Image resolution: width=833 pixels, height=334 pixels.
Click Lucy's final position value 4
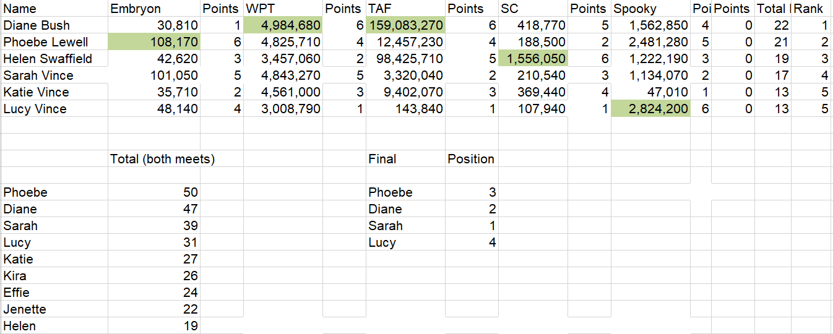pos(472,242)
